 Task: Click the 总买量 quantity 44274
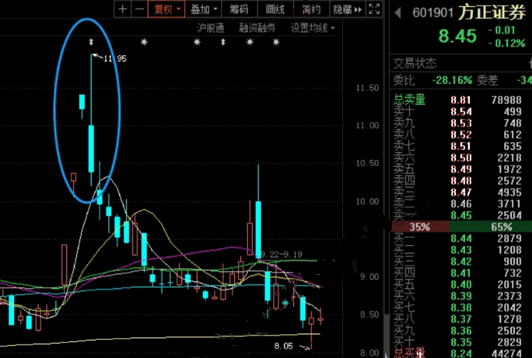[x=507, y=353]
